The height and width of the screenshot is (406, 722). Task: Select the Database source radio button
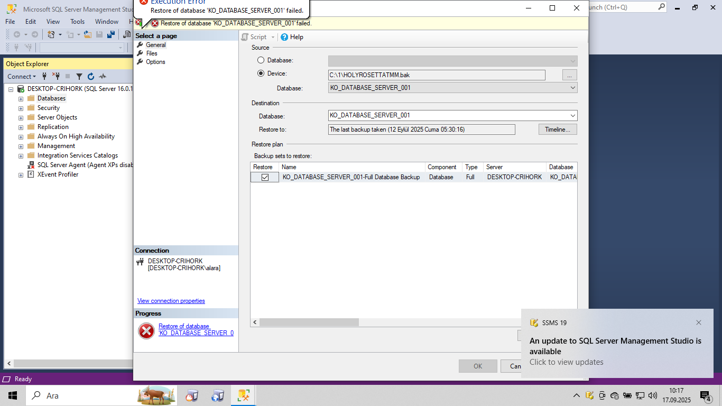pos(261,60)
